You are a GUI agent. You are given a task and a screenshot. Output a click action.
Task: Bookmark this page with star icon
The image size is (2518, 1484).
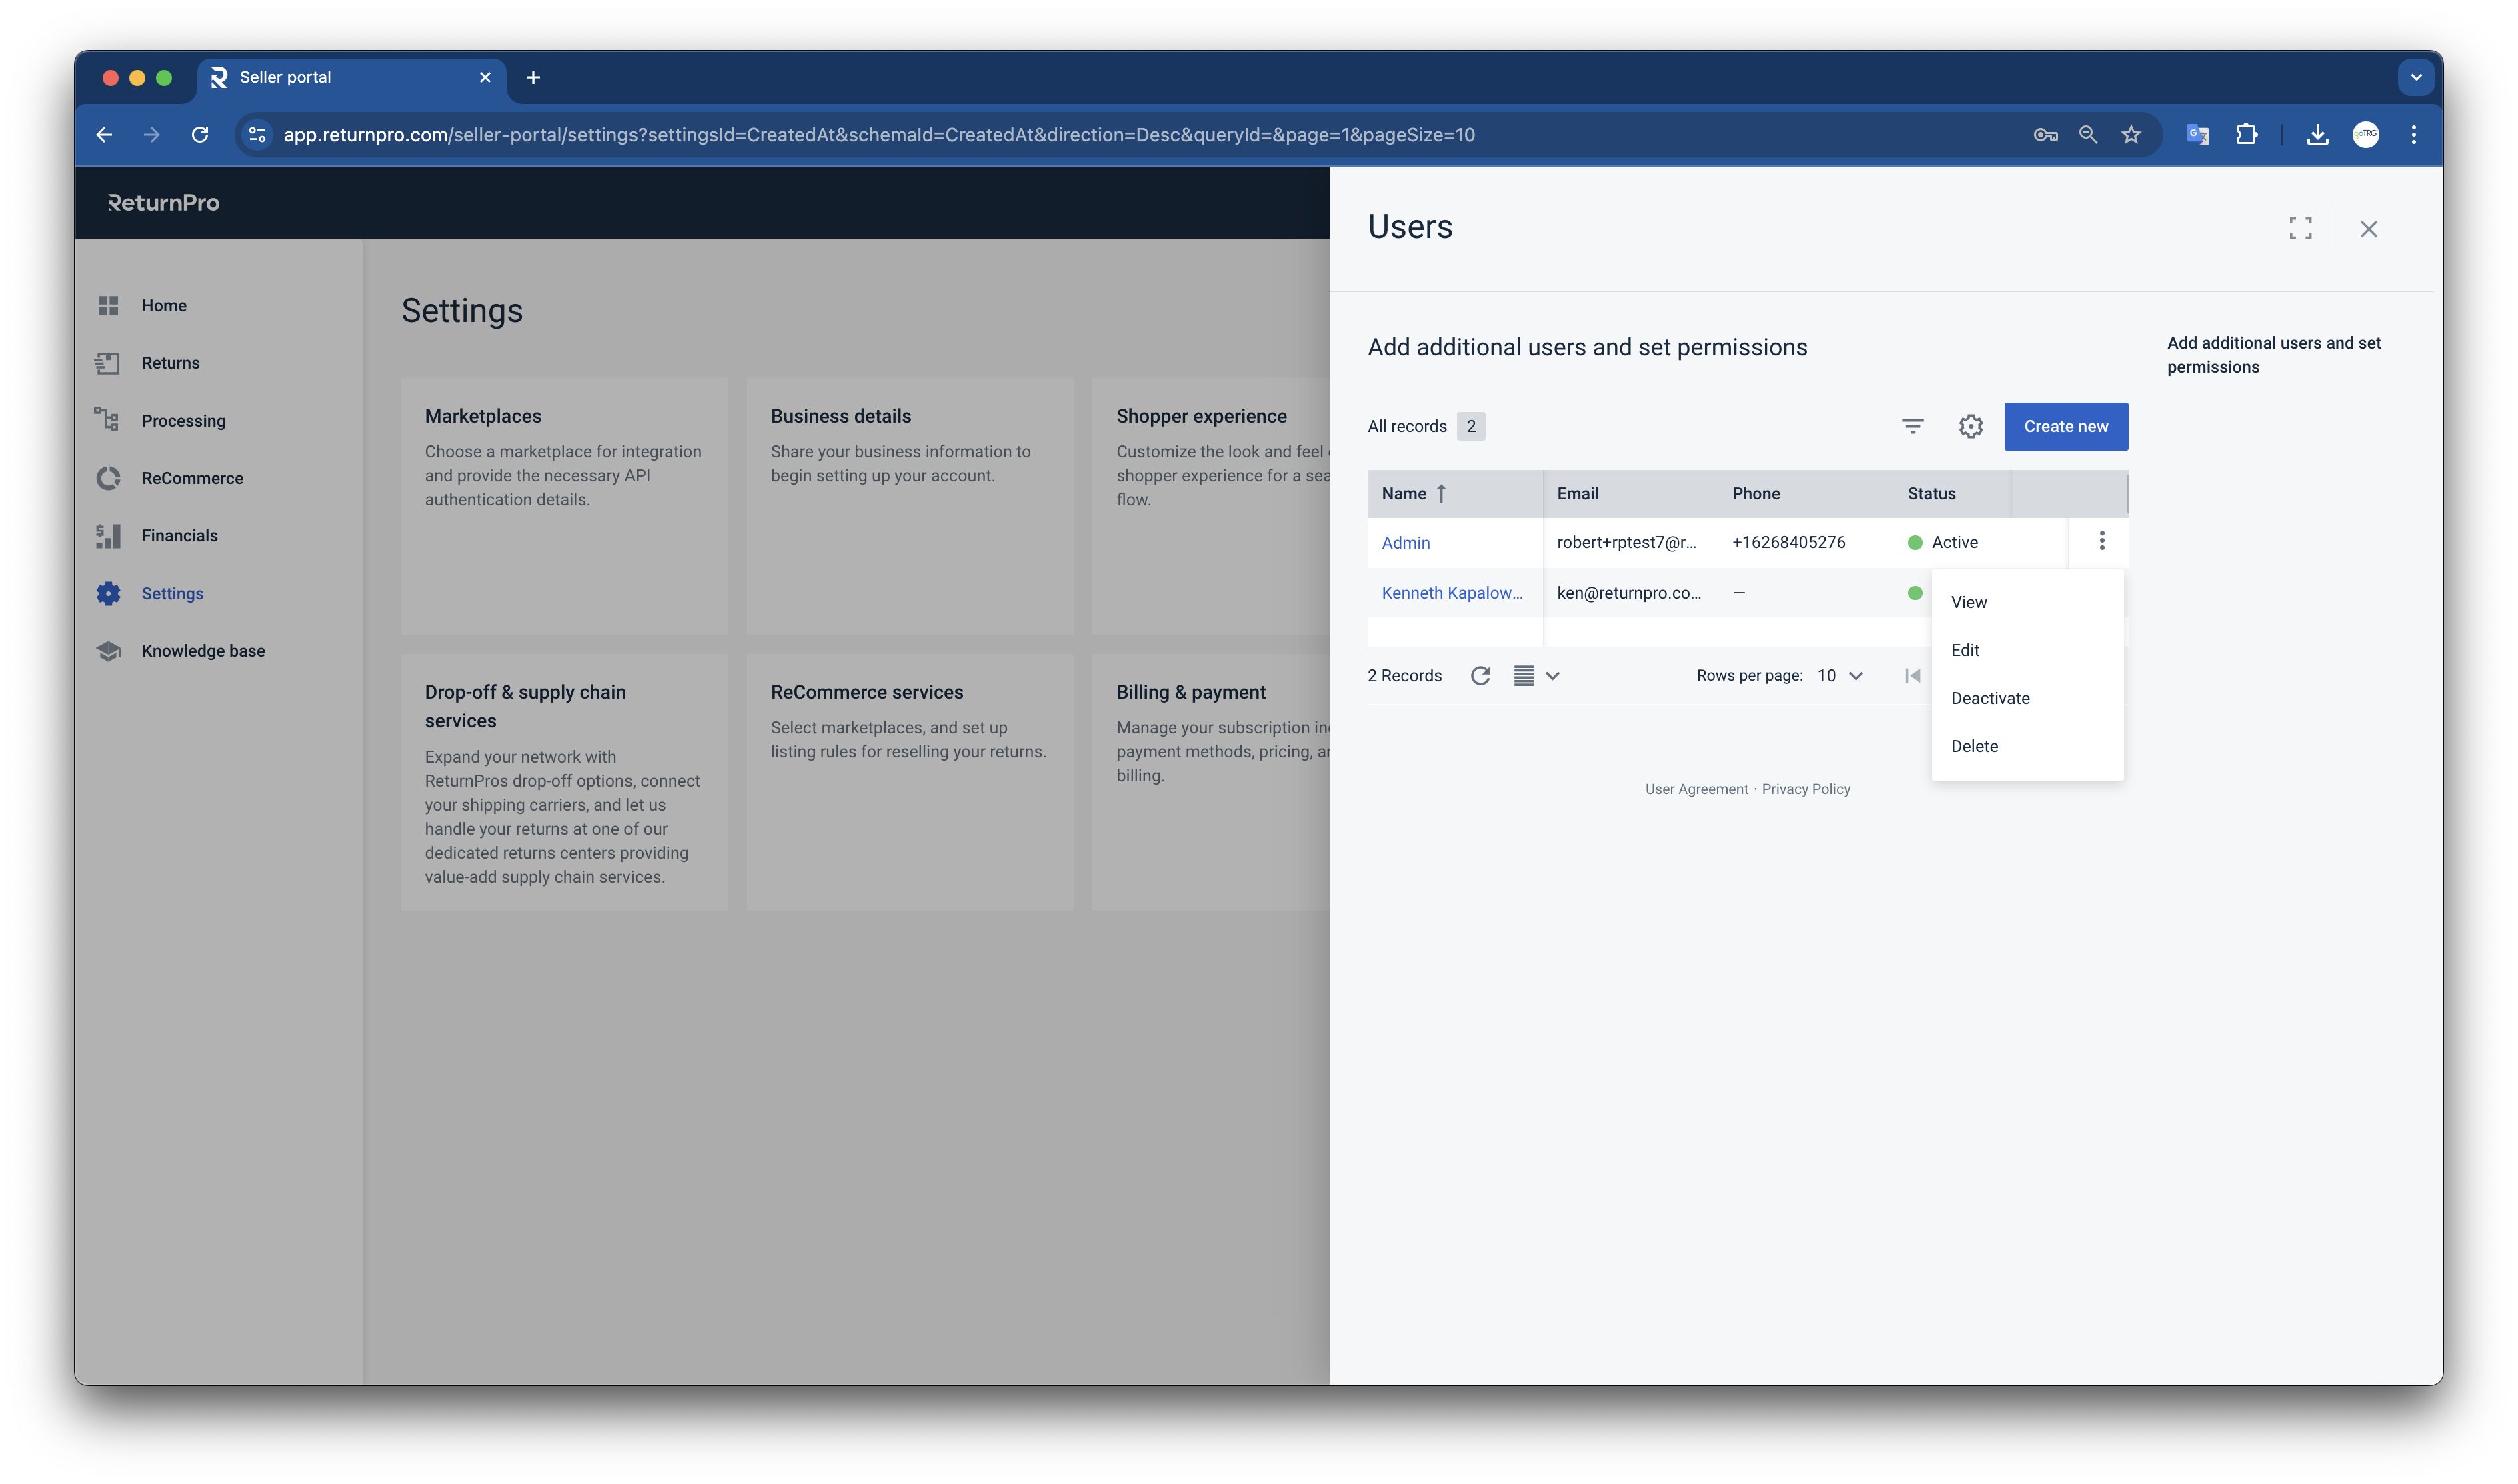(2131, 134)
